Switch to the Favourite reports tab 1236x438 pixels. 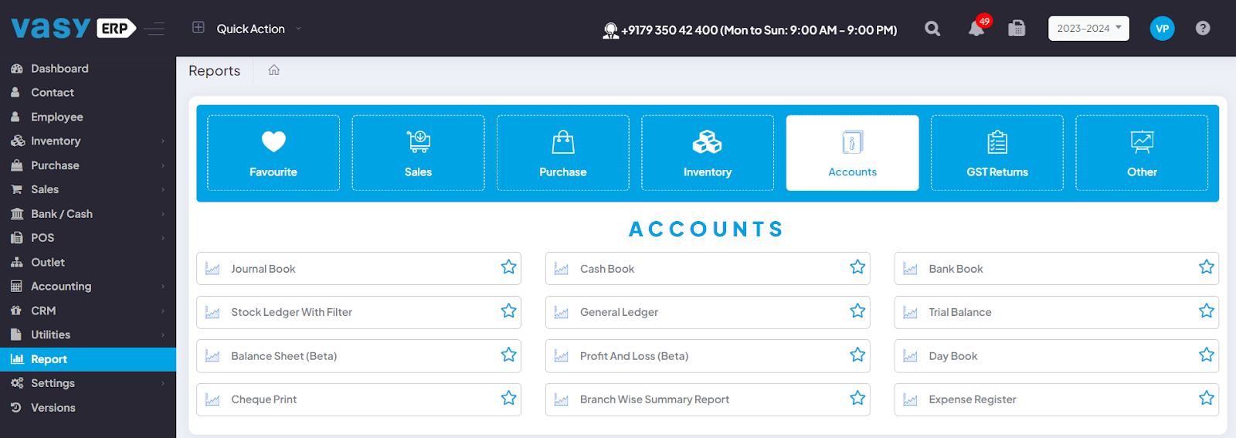coord(273,153)
